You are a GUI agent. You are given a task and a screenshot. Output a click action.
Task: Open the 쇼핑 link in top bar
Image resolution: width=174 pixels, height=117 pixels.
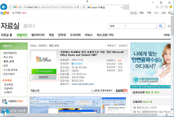click(x=164, y=13)
